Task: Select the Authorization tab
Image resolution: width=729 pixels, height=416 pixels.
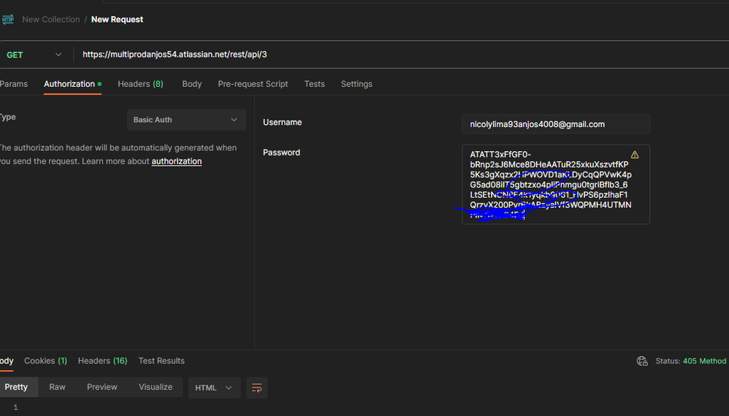Action: coord(72,84)
